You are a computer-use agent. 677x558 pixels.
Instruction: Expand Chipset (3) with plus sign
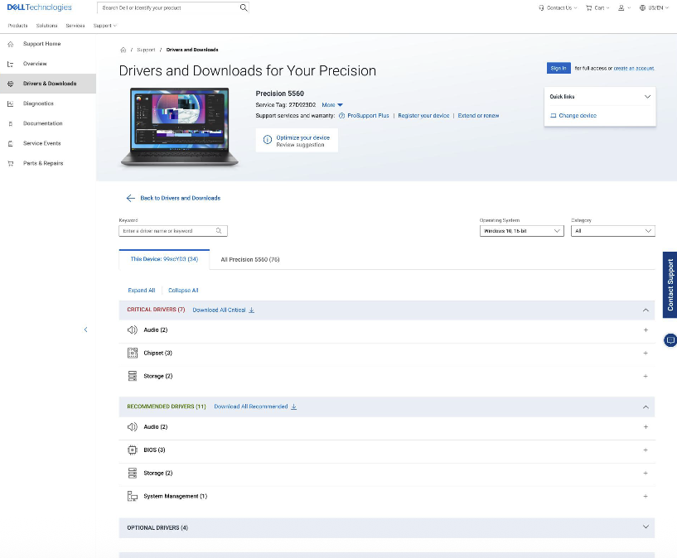tap(646, 354)
